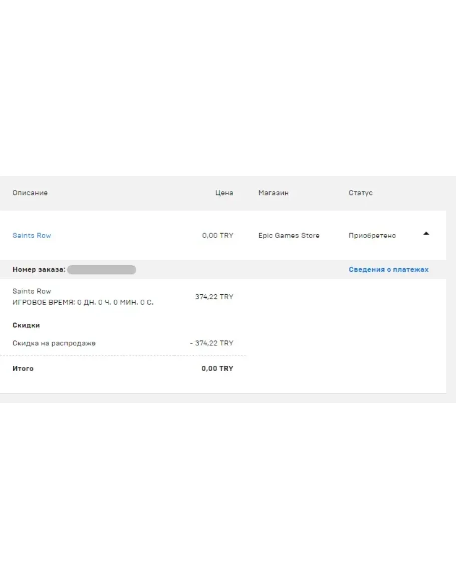This screenshot has width=456, height=579.
Task: Click the Номер заказа label
Action: [x=39, y=270]
